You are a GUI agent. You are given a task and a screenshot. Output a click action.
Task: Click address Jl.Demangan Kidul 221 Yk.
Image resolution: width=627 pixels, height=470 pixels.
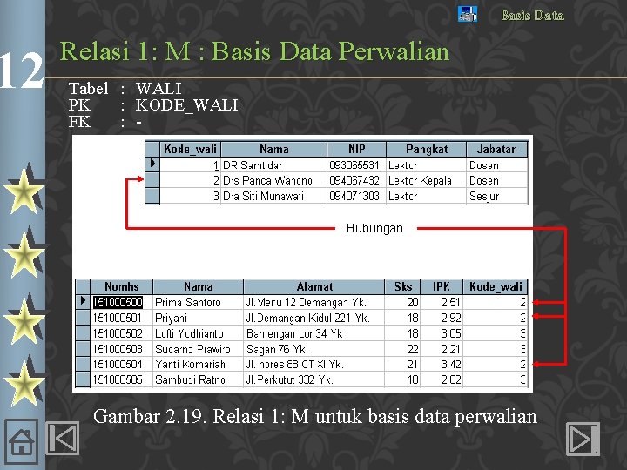click(x=308, y=319)
